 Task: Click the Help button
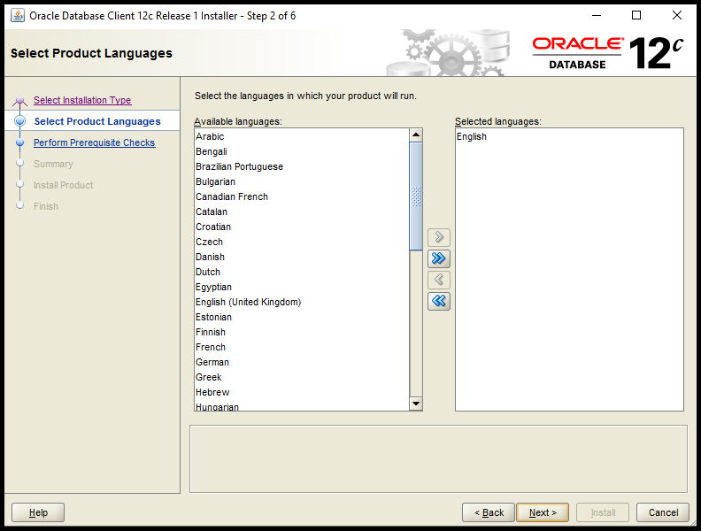(38, 512)
